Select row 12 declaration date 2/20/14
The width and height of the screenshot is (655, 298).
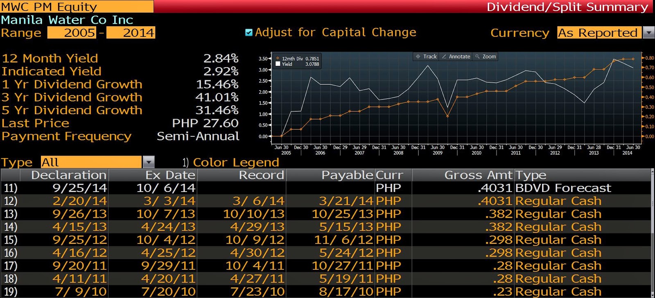pos(79,201)
